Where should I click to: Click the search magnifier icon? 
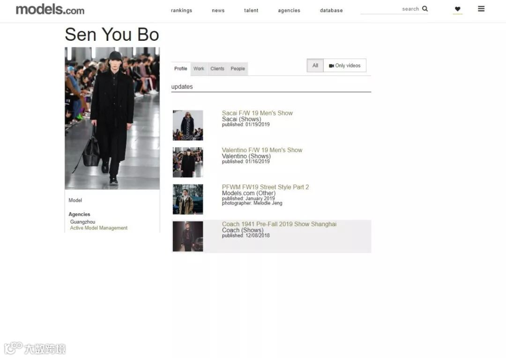point(425,9)
